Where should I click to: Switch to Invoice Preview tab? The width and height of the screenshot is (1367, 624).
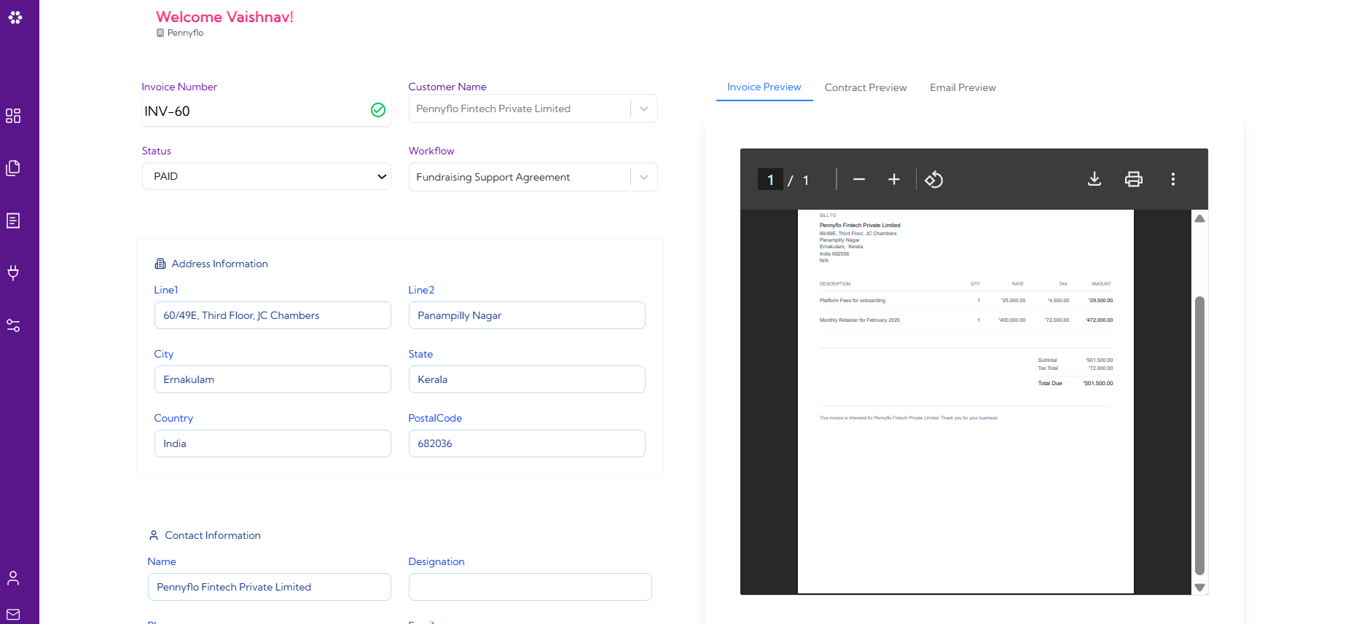click(x=764, y=87)
